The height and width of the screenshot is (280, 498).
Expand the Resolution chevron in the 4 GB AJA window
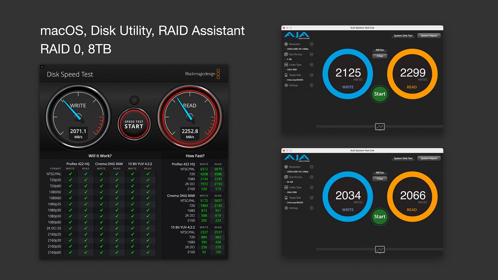pyautogui.click(x=312, y=44)
